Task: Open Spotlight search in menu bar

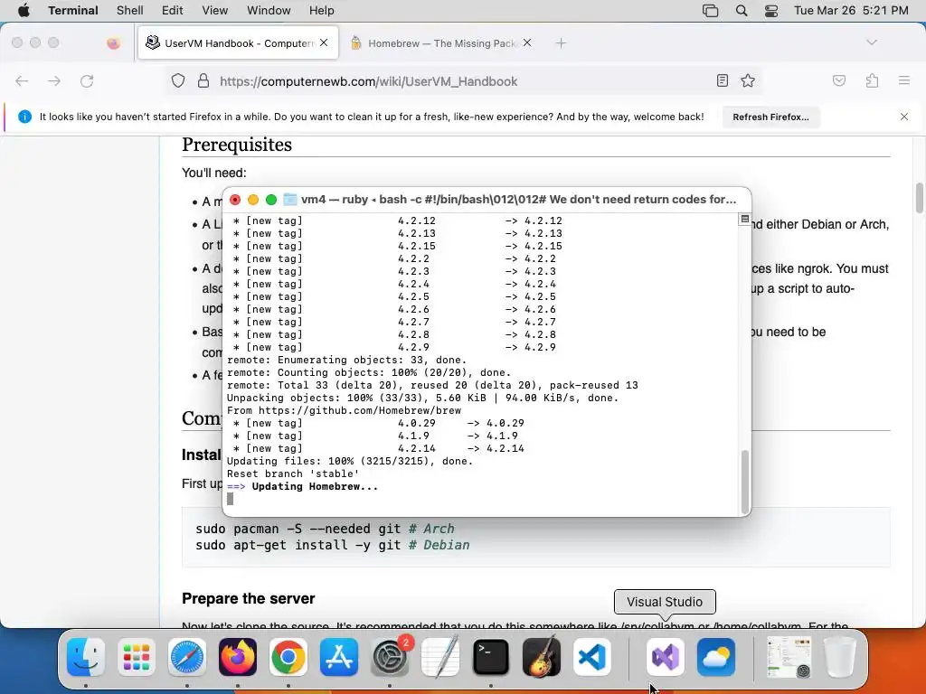Action: click(x=742, y=11)
